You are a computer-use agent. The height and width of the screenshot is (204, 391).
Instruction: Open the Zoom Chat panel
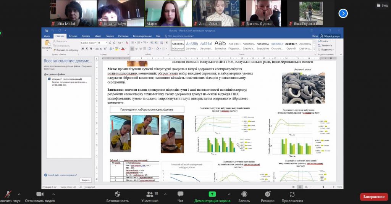180,194
